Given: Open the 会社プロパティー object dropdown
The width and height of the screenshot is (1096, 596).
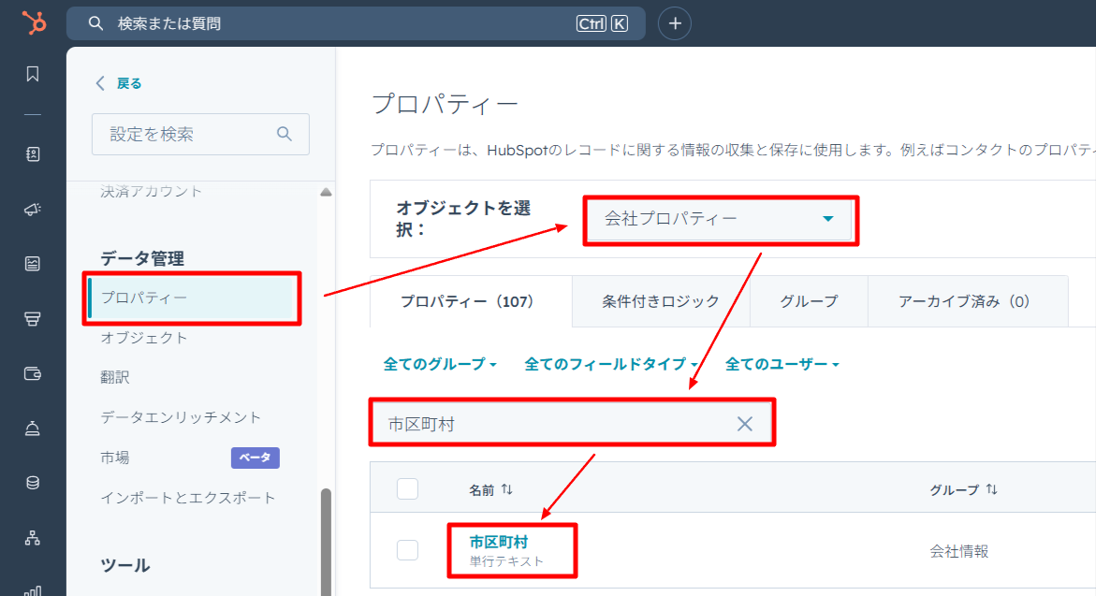Looking at the screenshot, I should click(719, 219).
